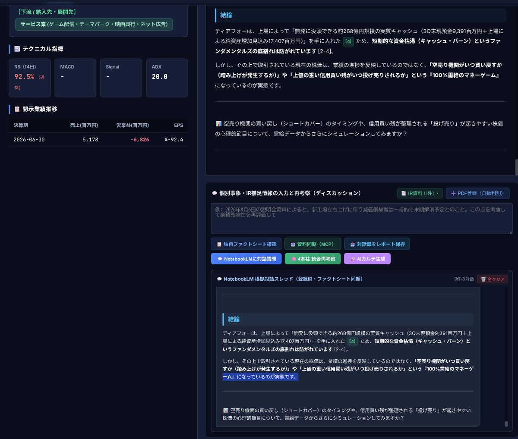Click the RSI (14日) value 92.5%

[24, 77]
